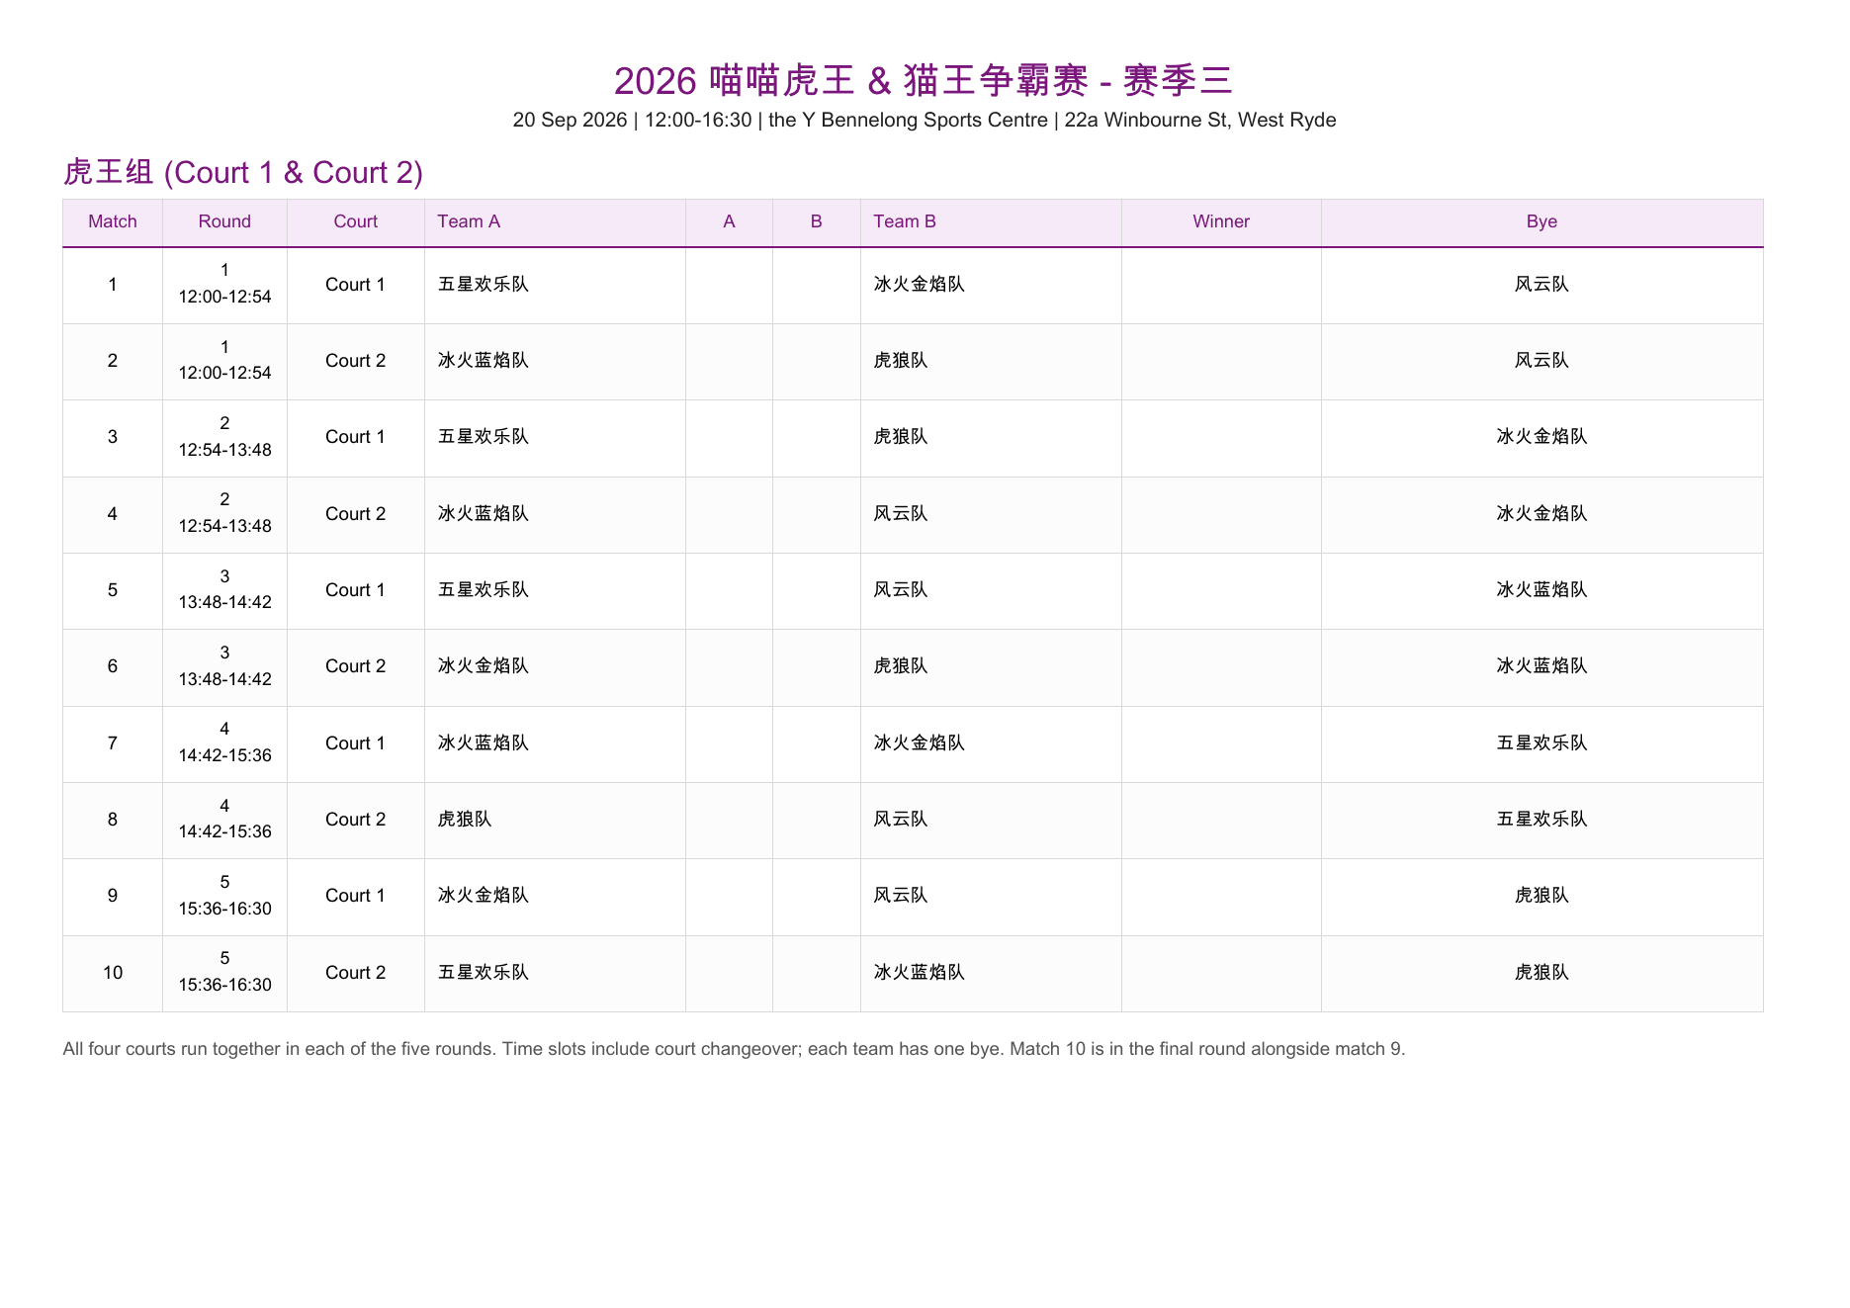The width and height of the screenshot is (1850, 1308).
Task: Click Team A 五星欢乐队 in match 1
Action: click(484, 285)
